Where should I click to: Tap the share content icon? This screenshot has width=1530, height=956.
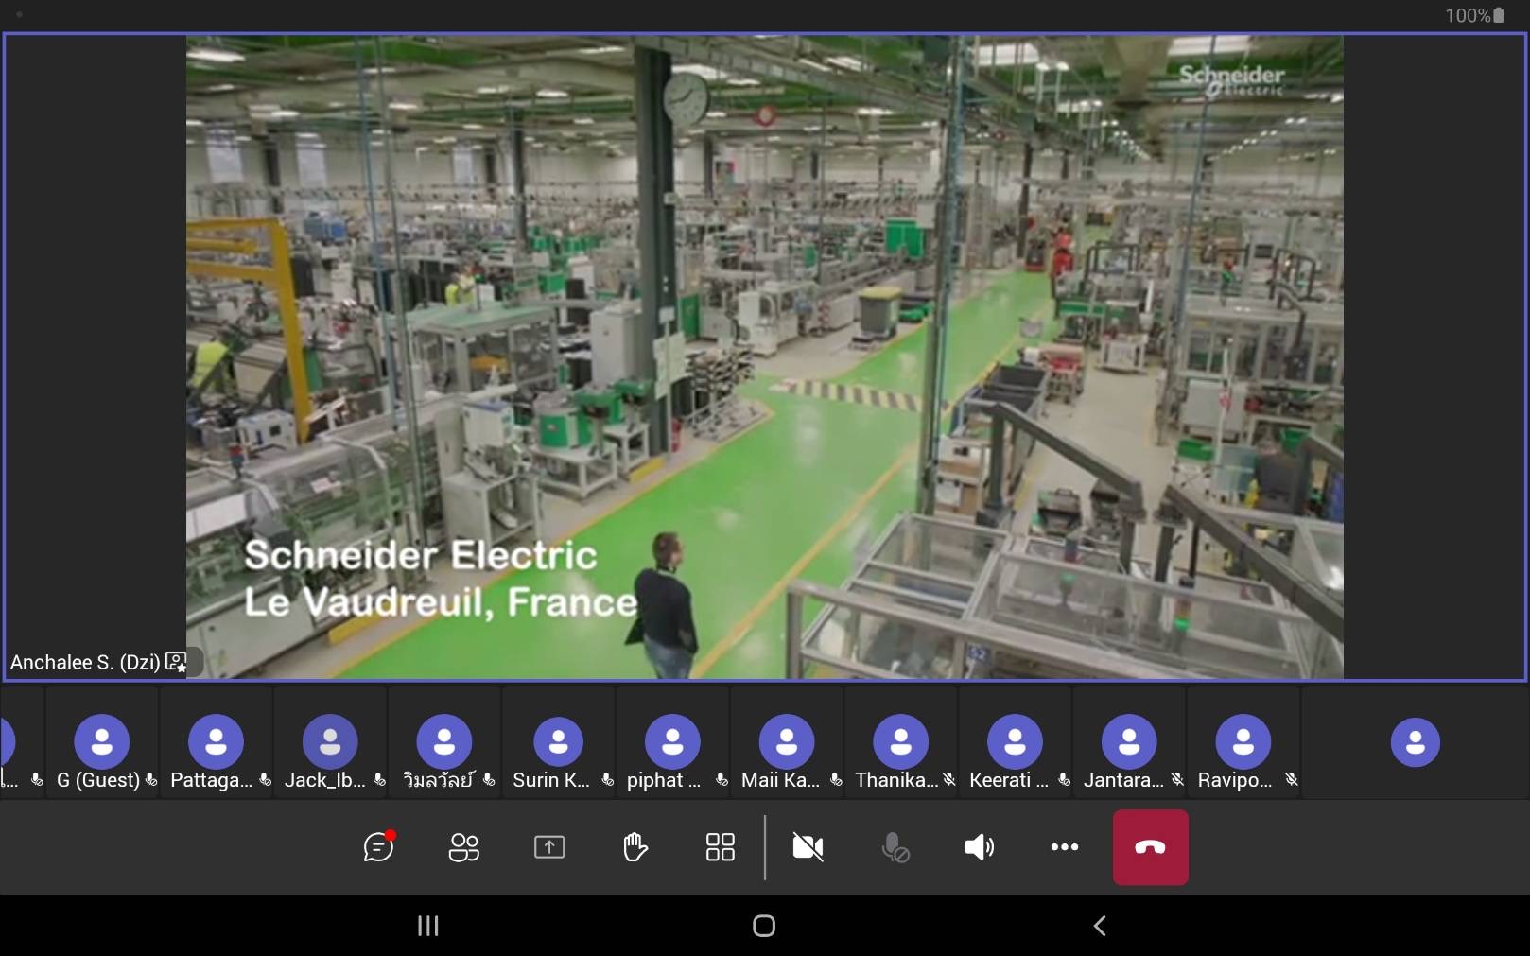pyautogui.click(x=549, y=847)
